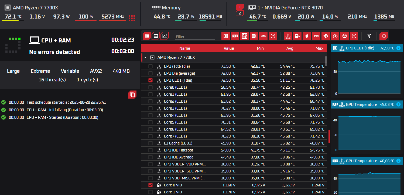Toggle the graphics card hardware filter icon
Image resolution: width=404 pixels, height=195 pixels.
pyautogui.click(x=235, y=36)
